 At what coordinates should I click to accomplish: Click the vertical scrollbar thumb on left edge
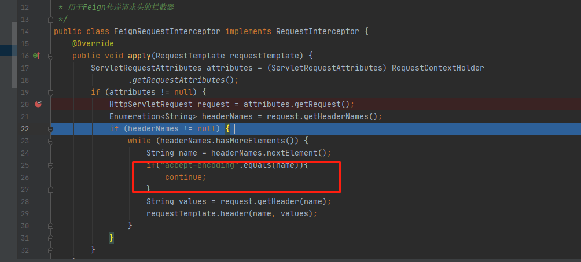pos(14,55)
